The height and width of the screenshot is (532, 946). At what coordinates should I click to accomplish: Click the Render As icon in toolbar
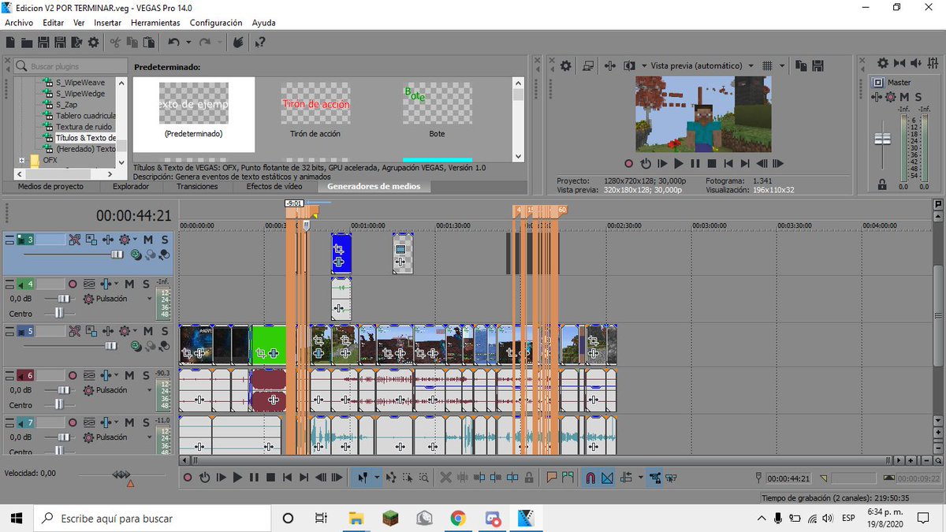click(76, 43)
